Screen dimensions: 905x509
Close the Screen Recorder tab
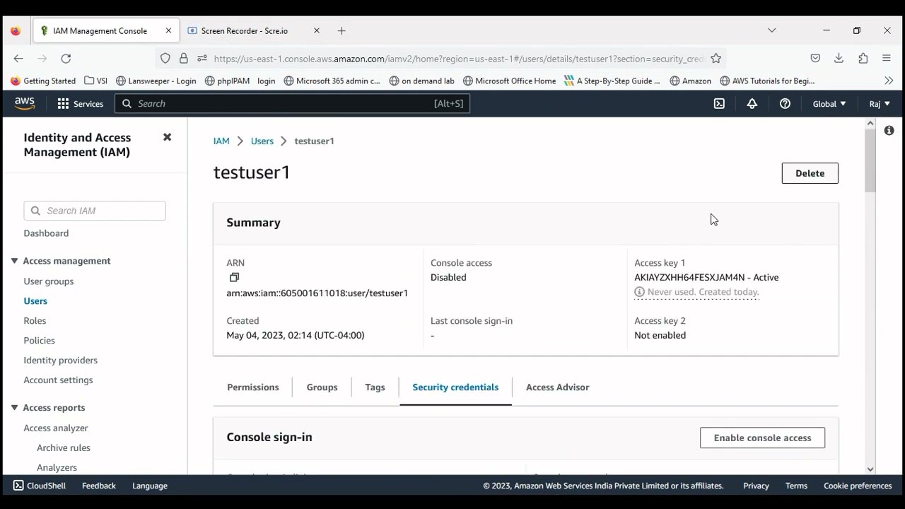[317, 31]
